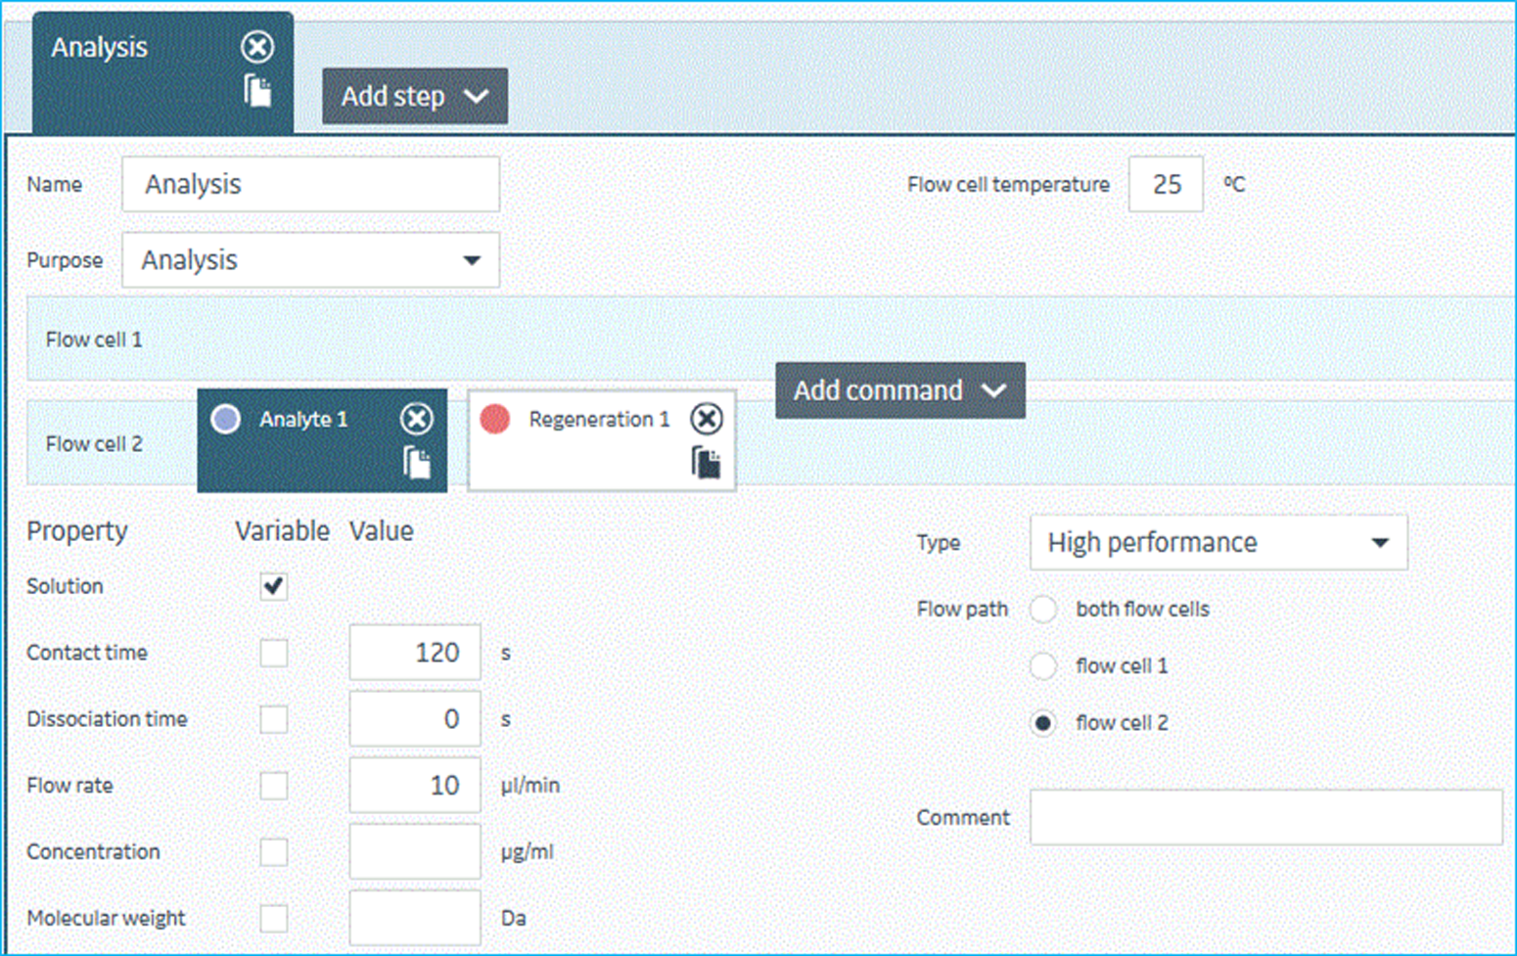Uncheck the Solution variable checkbox
The height and width of the screenshot is (956, 1517).
coord(274,586)
